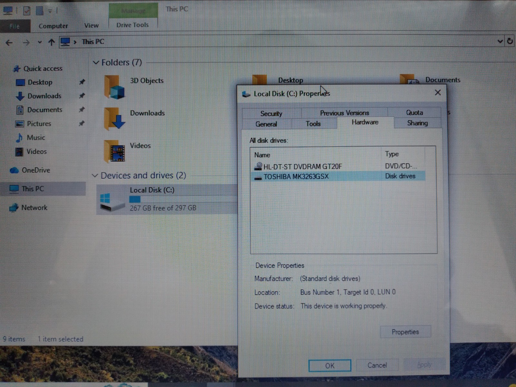This screenshot has width=516, height=387.
Task: Switch to the Previous Versions tab
Action: pos(344,113)
